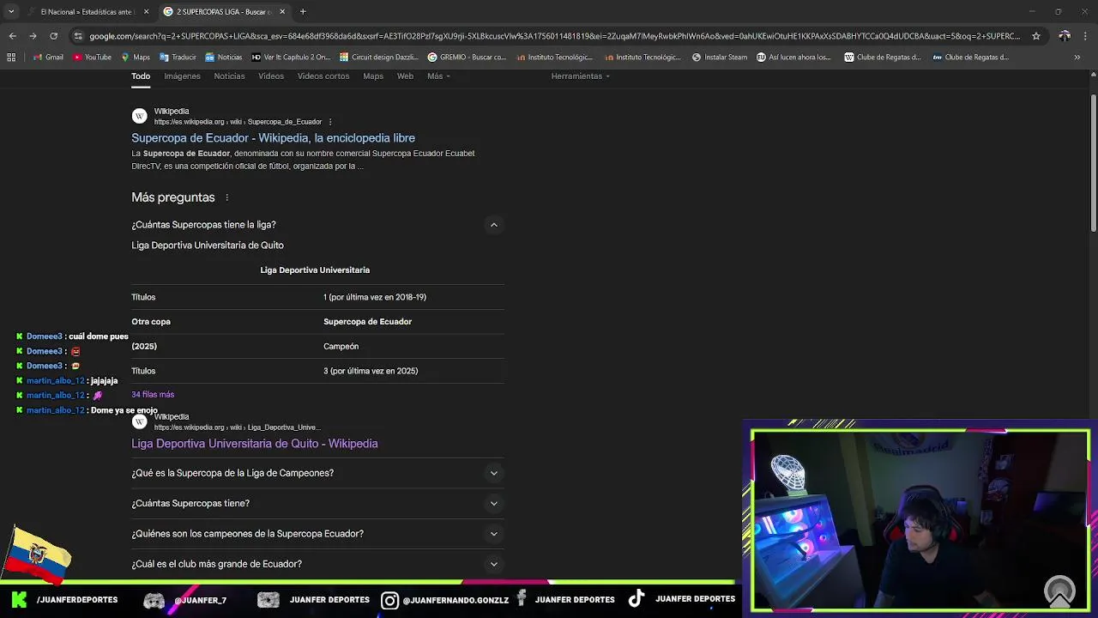Click the Ecuador flag overlay graphic
The image size is (1098, 618).
pos(37,554)
